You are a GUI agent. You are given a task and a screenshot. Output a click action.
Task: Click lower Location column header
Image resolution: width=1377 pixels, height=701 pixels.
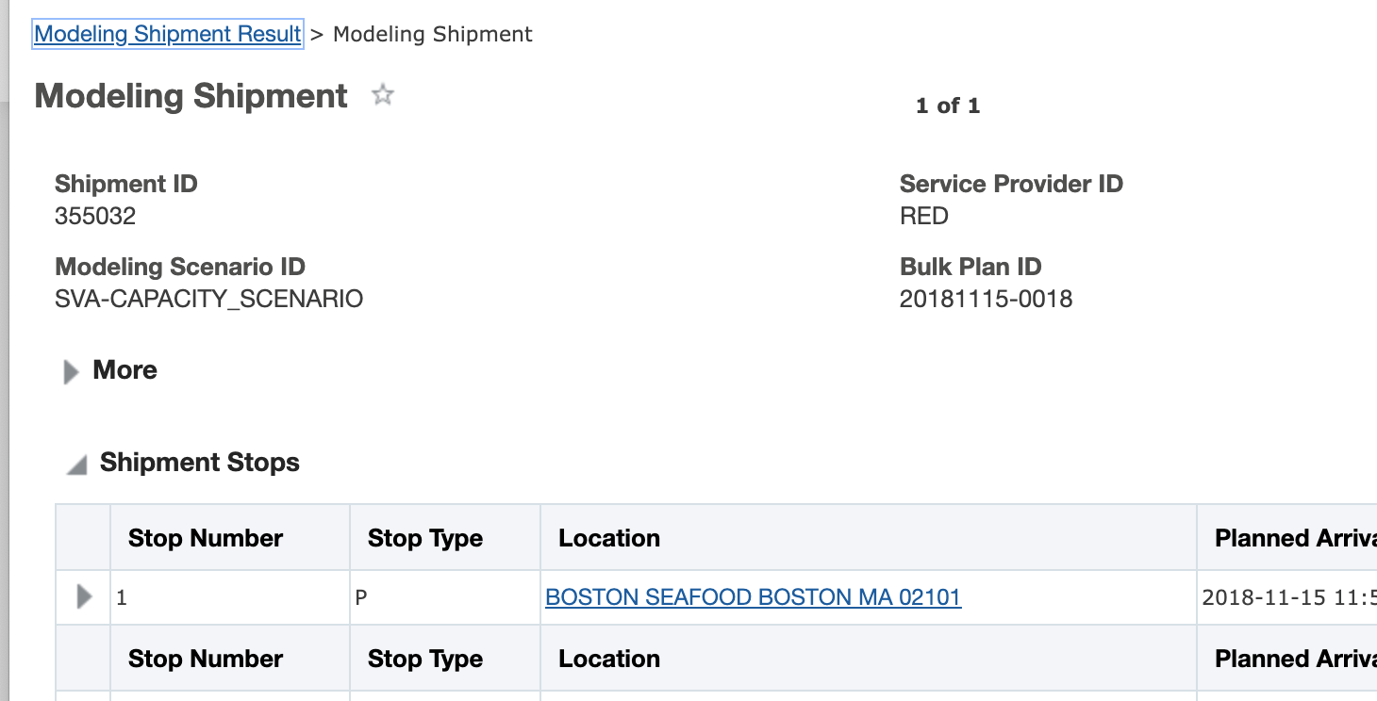tap(609, 659)
